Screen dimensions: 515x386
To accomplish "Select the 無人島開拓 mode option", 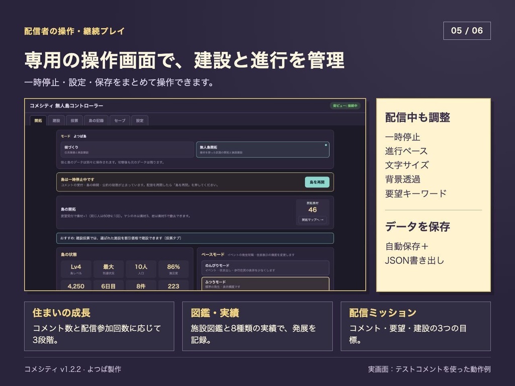I will [x=263, y=150].
